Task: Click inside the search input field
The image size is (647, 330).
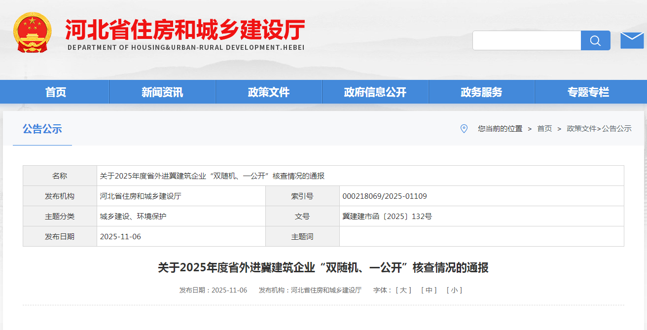Action: point(526,40)
